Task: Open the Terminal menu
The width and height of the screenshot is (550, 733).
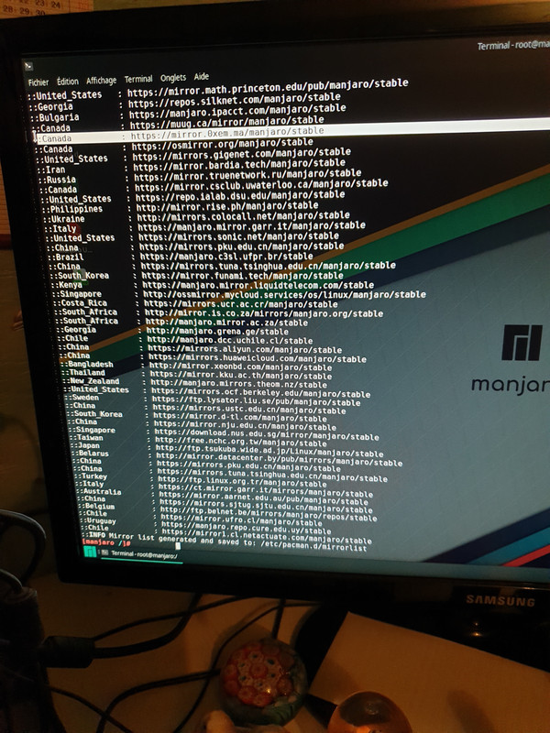Action: (x=138, y=79)
